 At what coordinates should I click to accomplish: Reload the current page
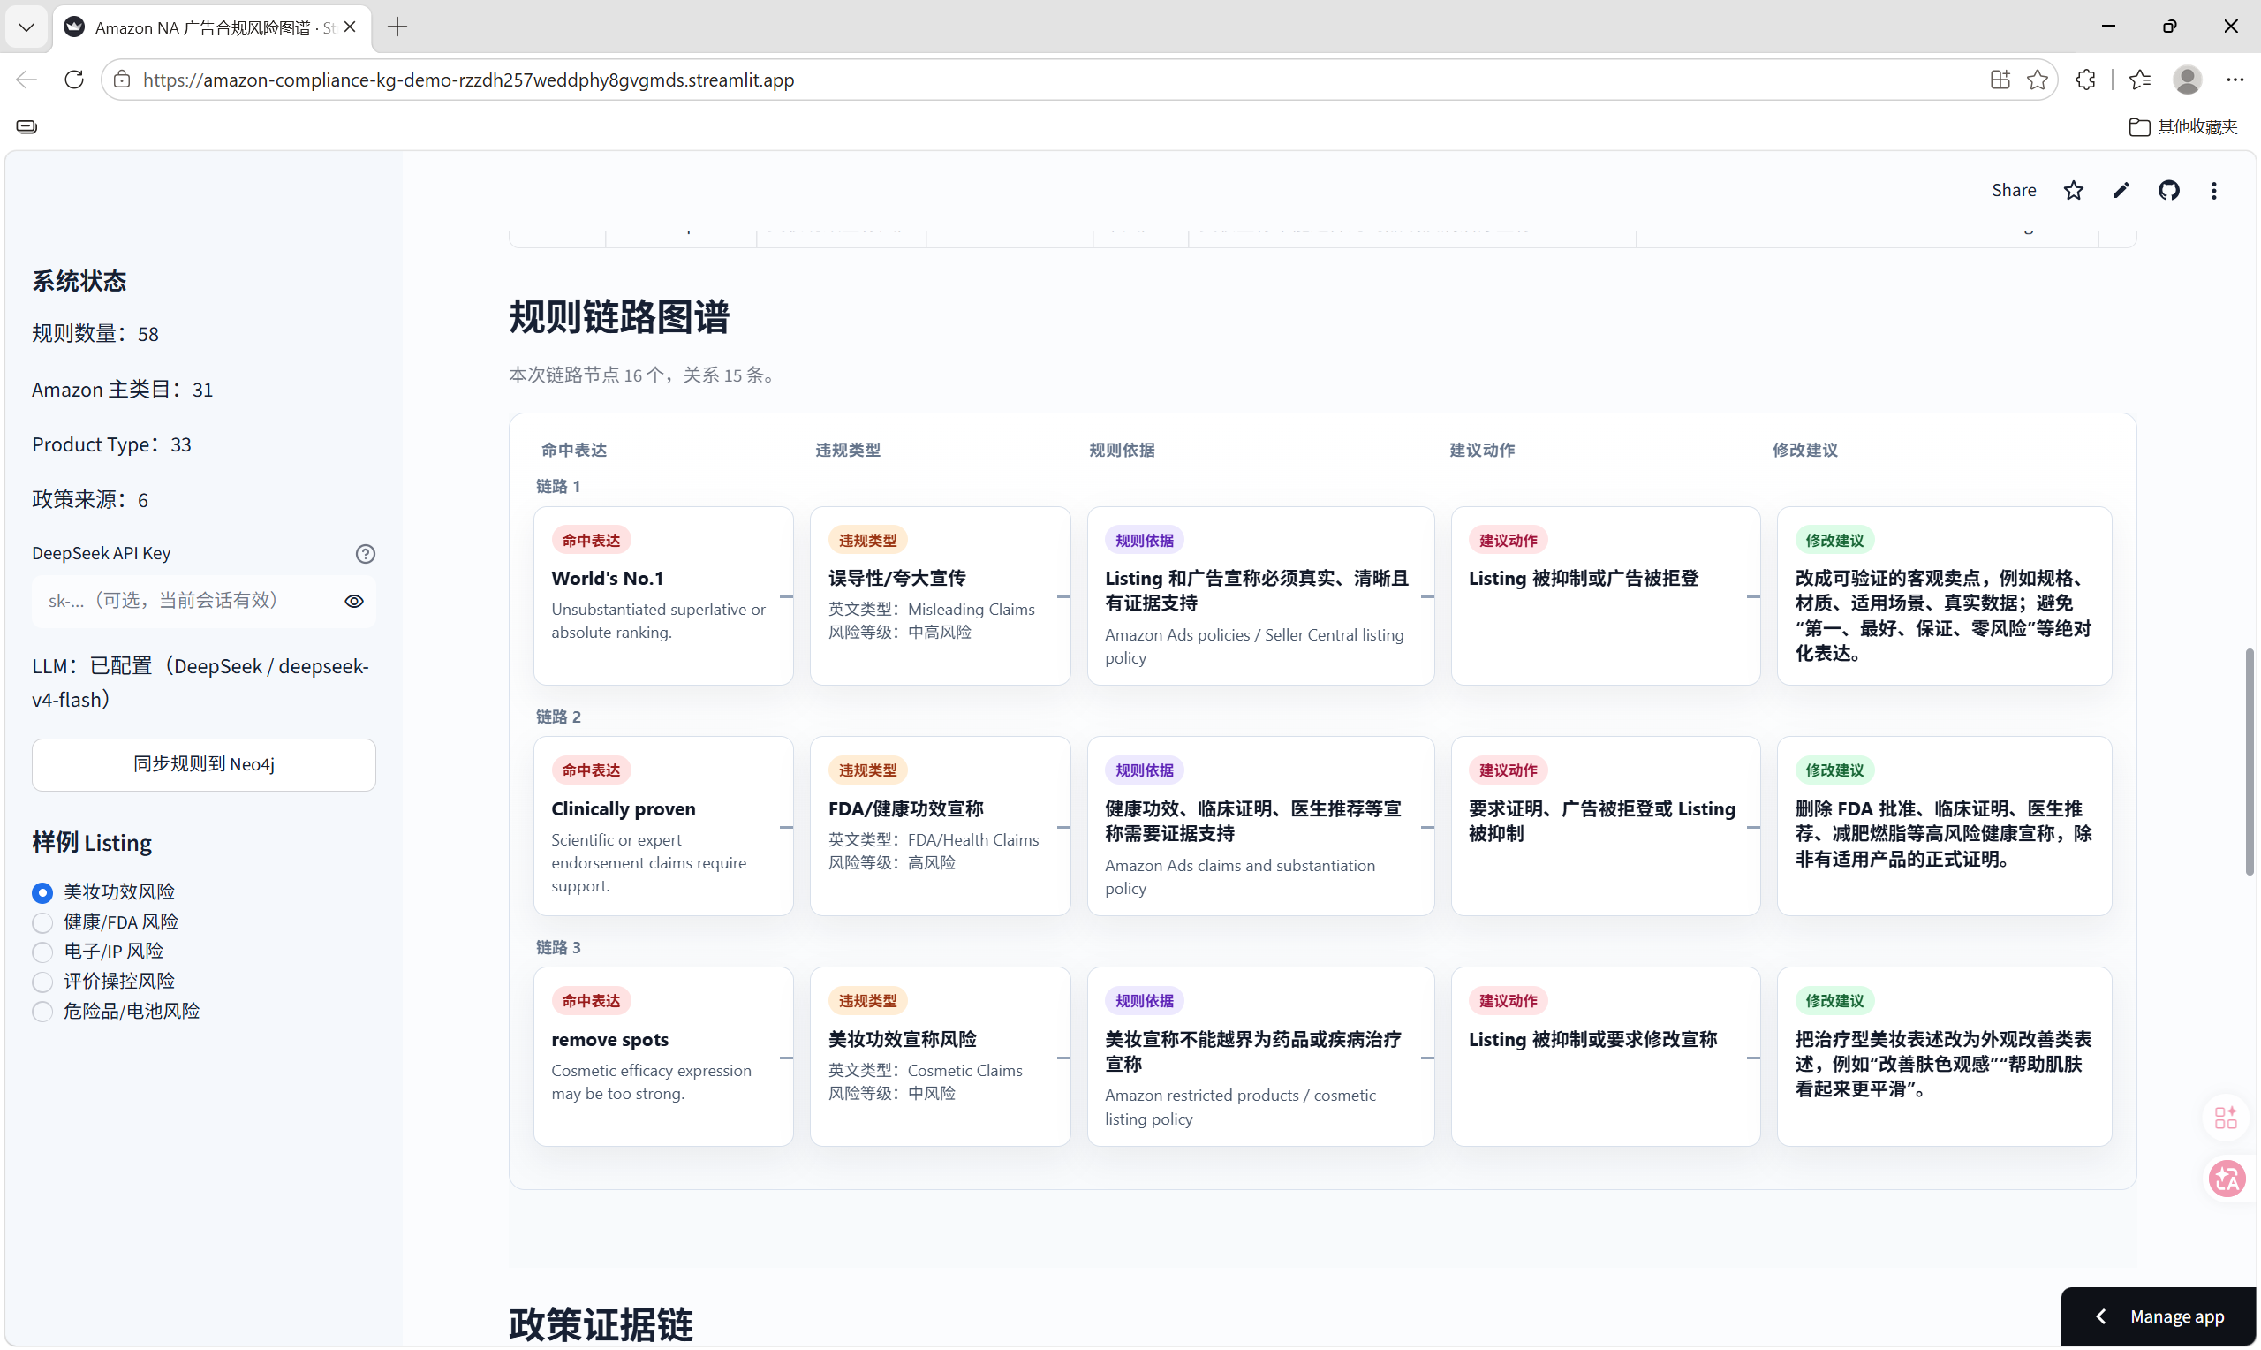click(x=74, y=80)
